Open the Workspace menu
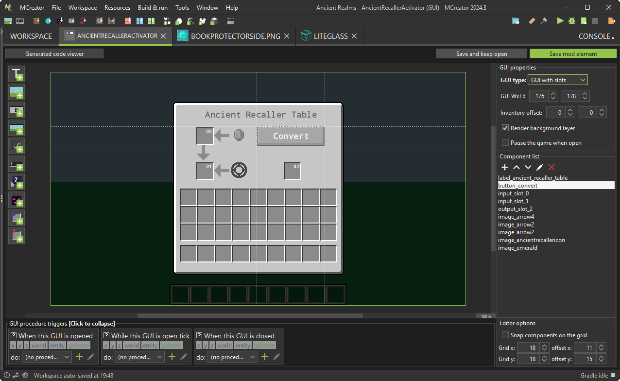620x381 pixels. tap(83, 8)
